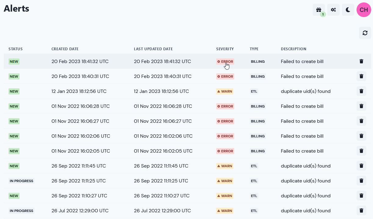373x219 pixels.
Task: Click WARN badge of 26 Sep 11:11:45 alert
Action: (x=225, y=166)
